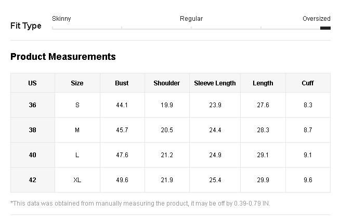Click the Oversized label text

tap(316, 19)
